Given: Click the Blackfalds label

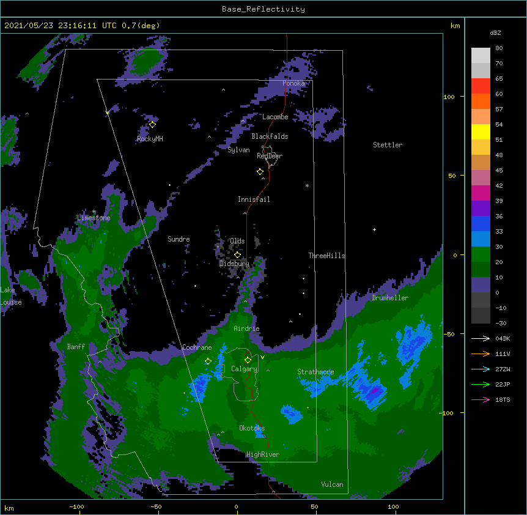Looking at the screenshot, I should tap(270, 136).
